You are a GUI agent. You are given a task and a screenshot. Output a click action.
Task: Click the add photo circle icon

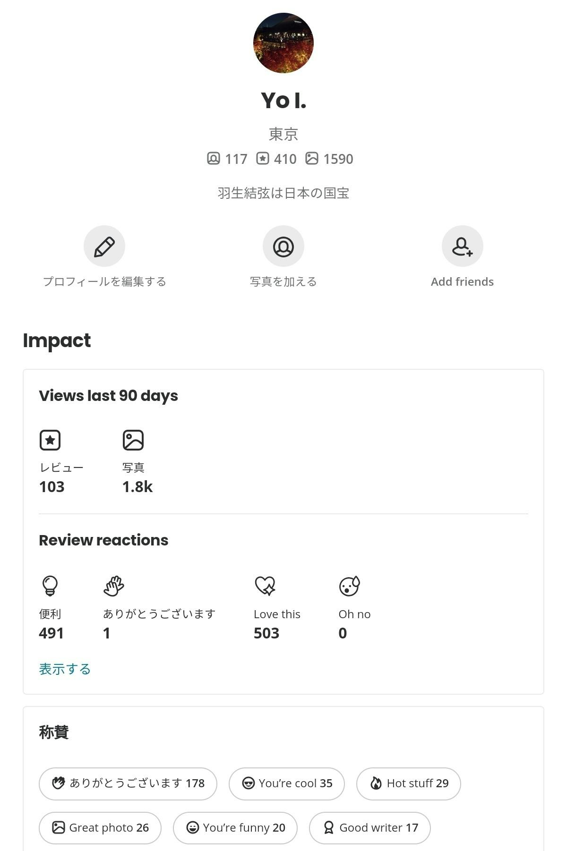coord(283,246)
